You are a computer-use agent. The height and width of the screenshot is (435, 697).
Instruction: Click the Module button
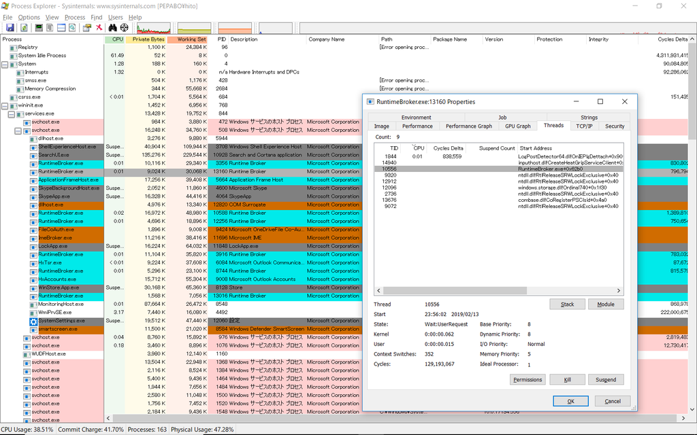click(x=606, y=304)
